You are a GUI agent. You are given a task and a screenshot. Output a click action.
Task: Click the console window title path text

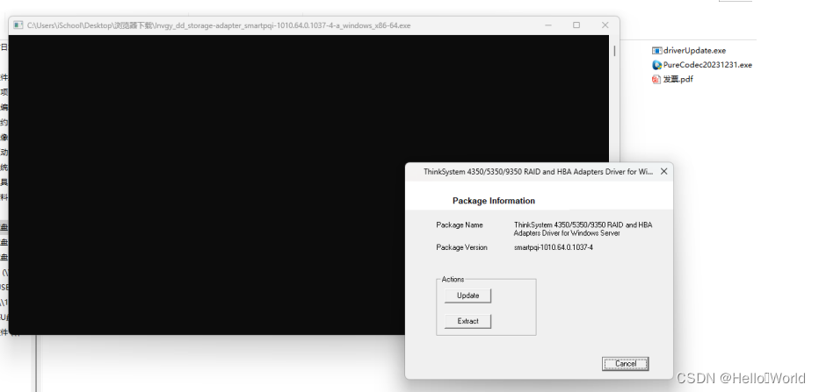click(219, 25)
